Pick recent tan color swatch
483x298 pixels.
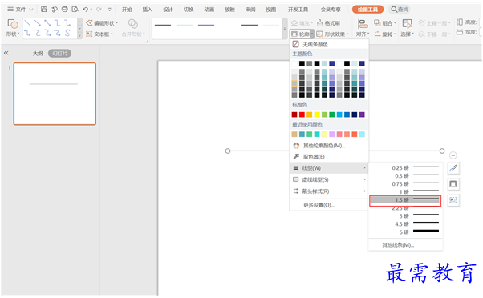294,135
